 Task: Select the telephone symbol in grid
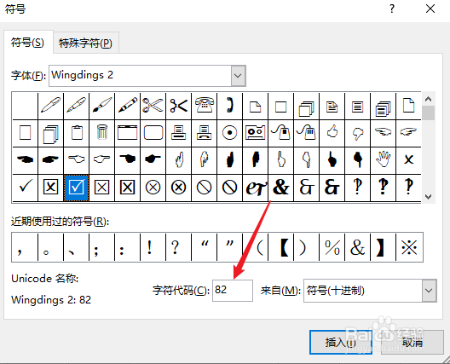[204, 106]
